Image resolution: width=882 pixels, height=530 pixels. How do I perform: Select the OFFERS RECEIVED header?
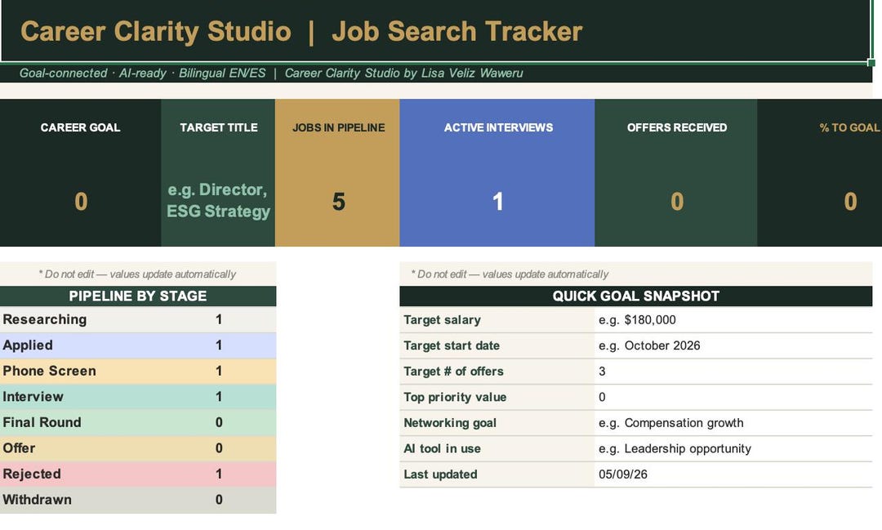[677, 127]
